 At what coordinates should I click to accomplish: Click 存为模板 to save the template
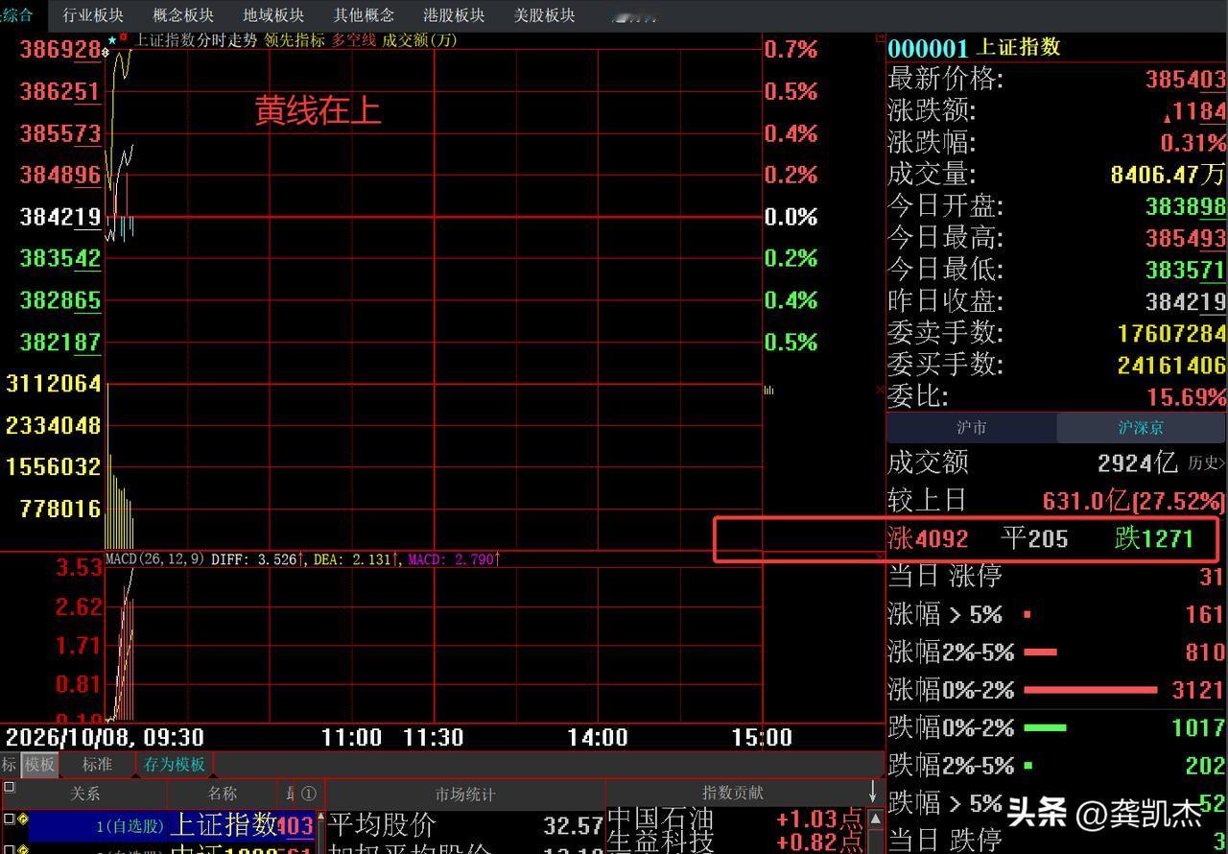click(175, 765)
